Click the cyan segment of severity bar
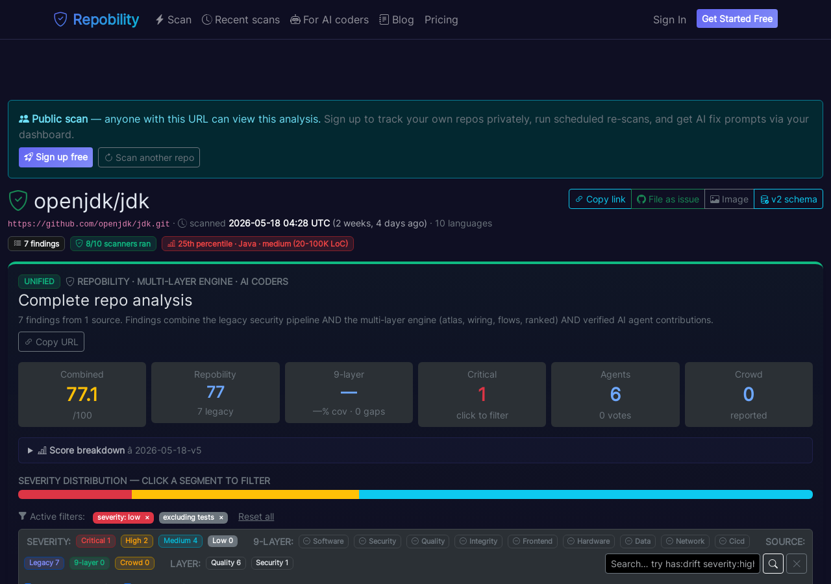This screenshot has width=831, height=584. [586, 494]
